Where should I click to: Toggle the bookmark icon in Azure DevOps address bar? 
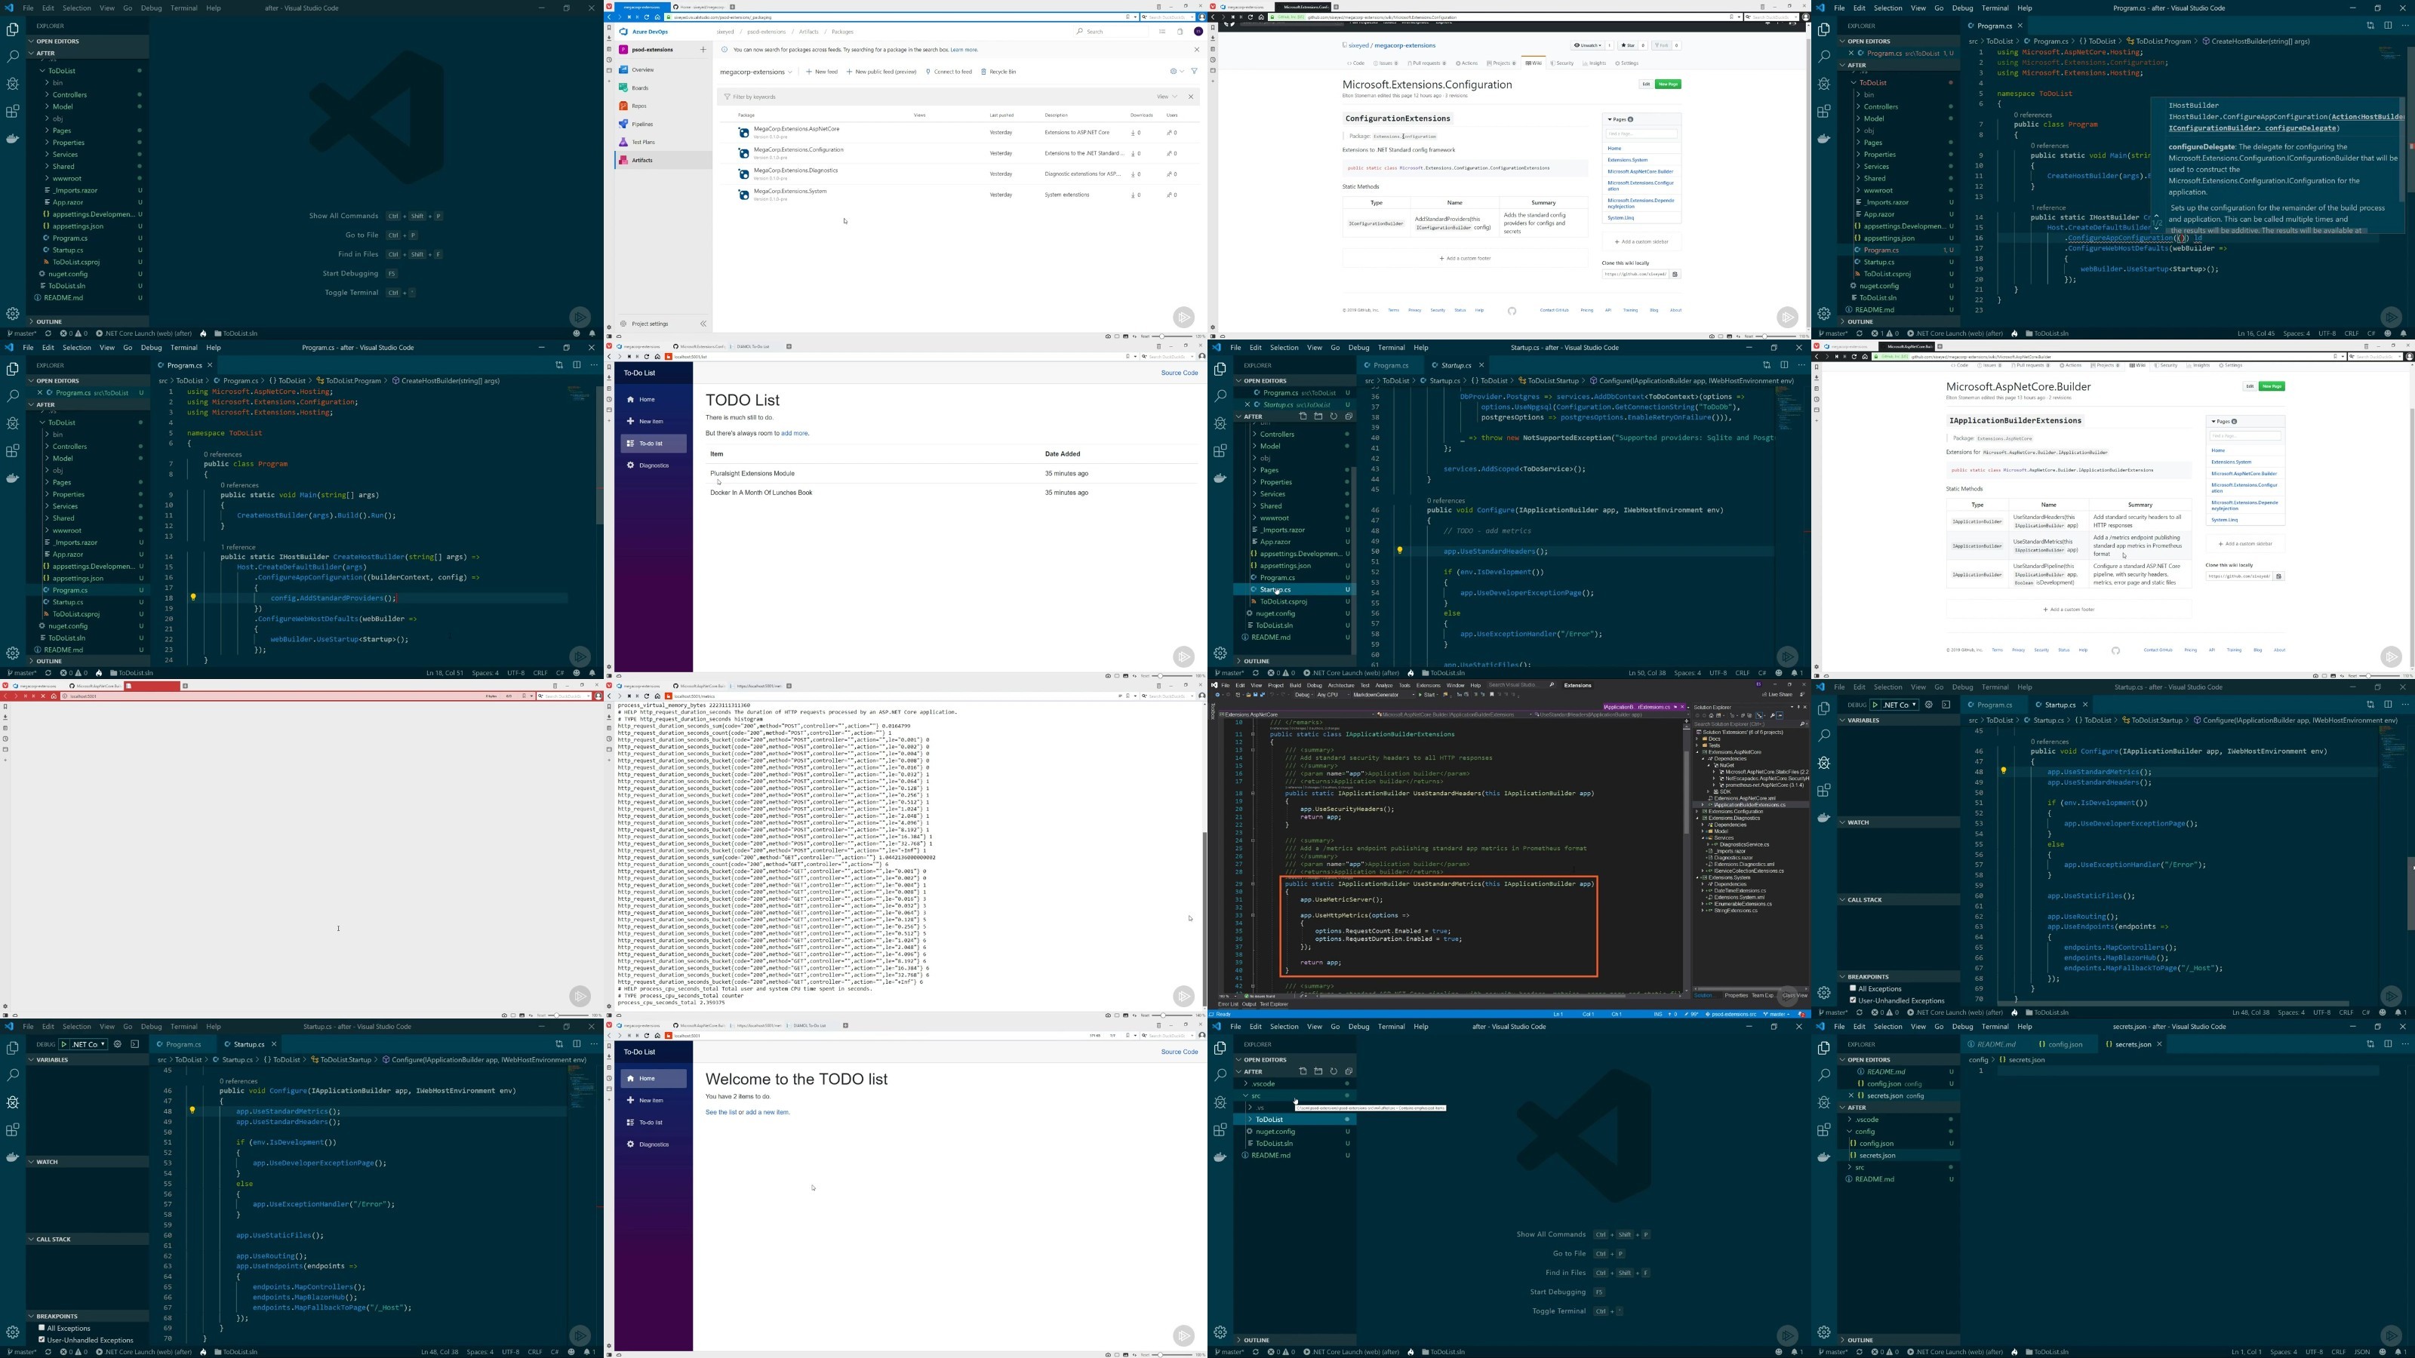[1128, 17]
